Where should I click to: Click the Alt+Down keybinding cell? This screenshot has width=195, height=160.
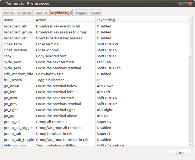pos(105,86)
